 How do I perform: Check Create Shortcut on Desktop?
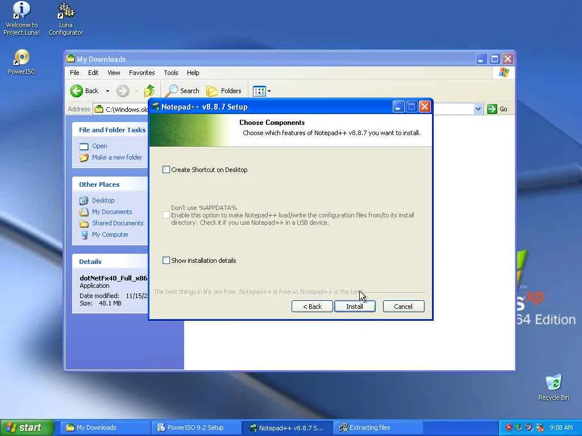tap(167, 170)
